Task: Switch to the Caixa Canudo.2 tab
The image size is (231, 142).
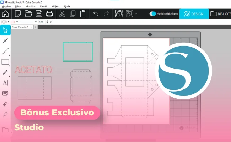Action: point(20,27)
